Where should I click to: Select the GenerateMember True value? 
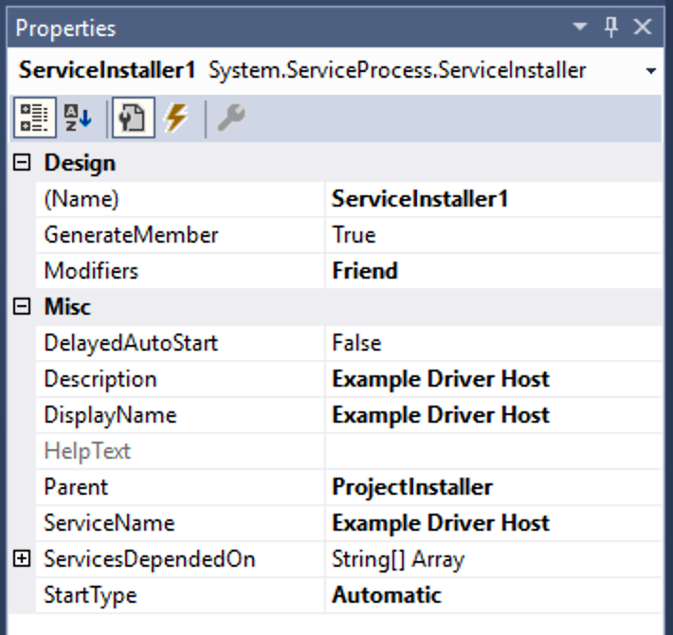(493, 235)
